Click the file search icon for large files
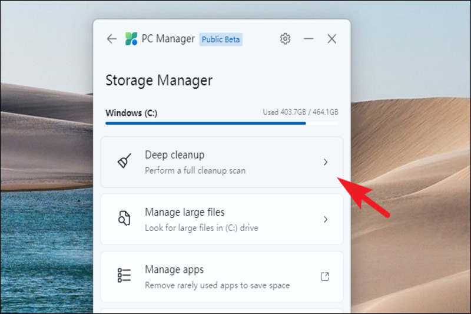Screen dimensions: 471x314 (x=124, y=219)
